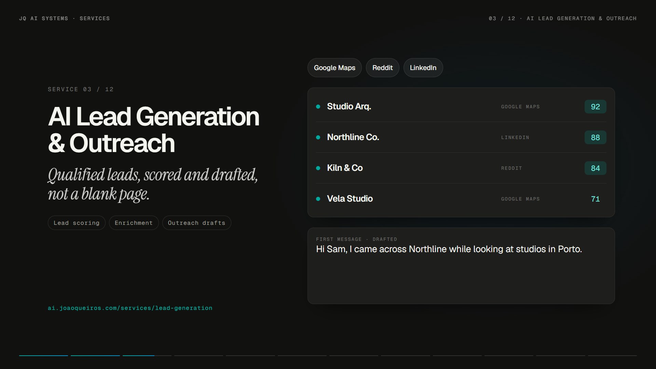Click the 84 score badge
Viewport: 656px width, 369px height.
595,168
